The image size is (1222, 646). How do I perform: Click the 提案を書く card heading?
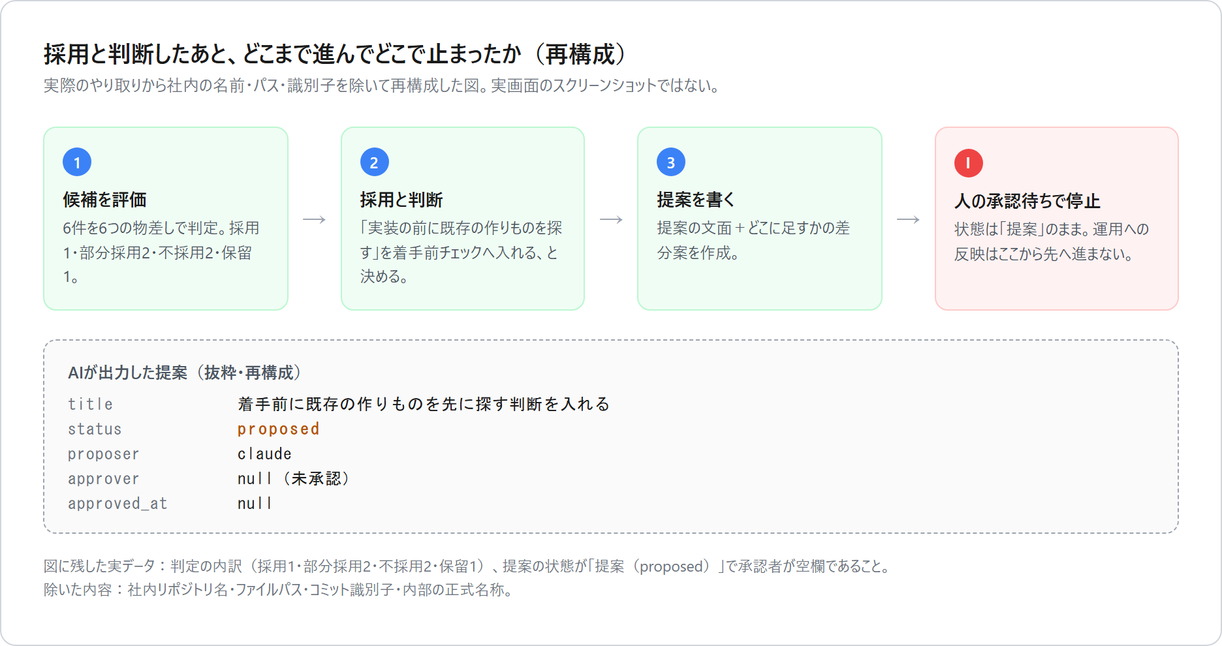click(x=697, y=200)
